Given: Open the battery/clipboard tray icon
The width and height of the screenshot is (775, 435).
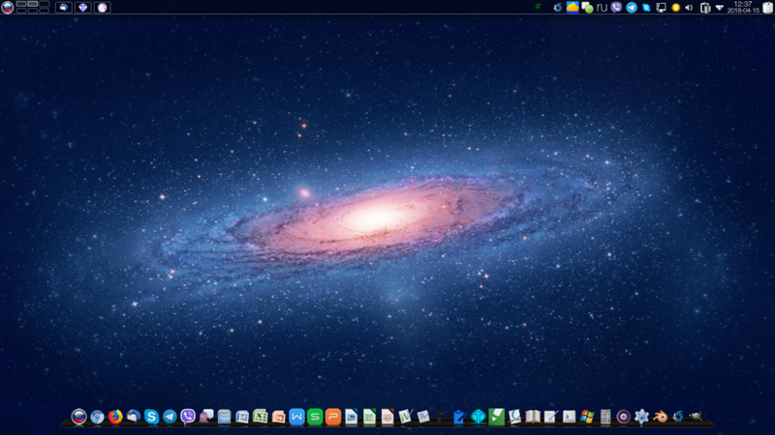Looking at the screenshot, I should (705, 8).
